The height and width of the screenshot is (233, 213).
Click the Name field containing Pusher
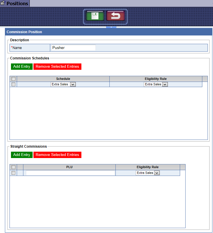click(73, 48)
